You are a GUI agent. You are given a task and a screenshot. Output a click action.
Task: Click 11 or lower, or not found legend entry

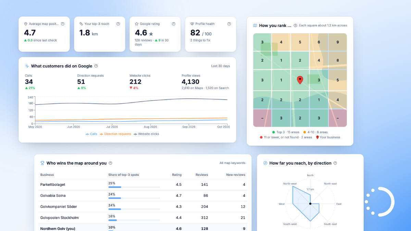tap(286, 137)
